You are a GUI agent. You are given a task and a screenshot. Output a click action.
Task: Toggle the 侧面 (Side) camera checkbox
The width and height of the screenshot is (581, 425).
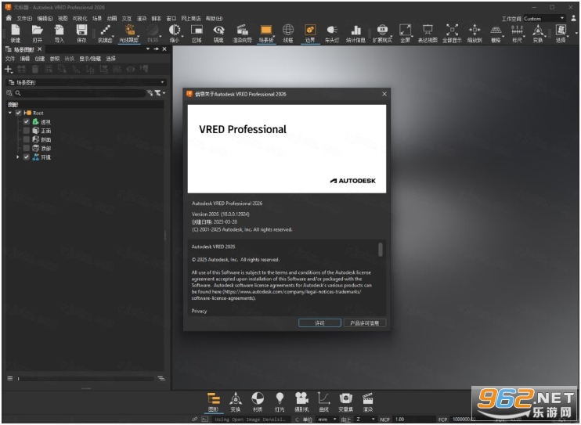pyautogui.click(x=27, y=139)
